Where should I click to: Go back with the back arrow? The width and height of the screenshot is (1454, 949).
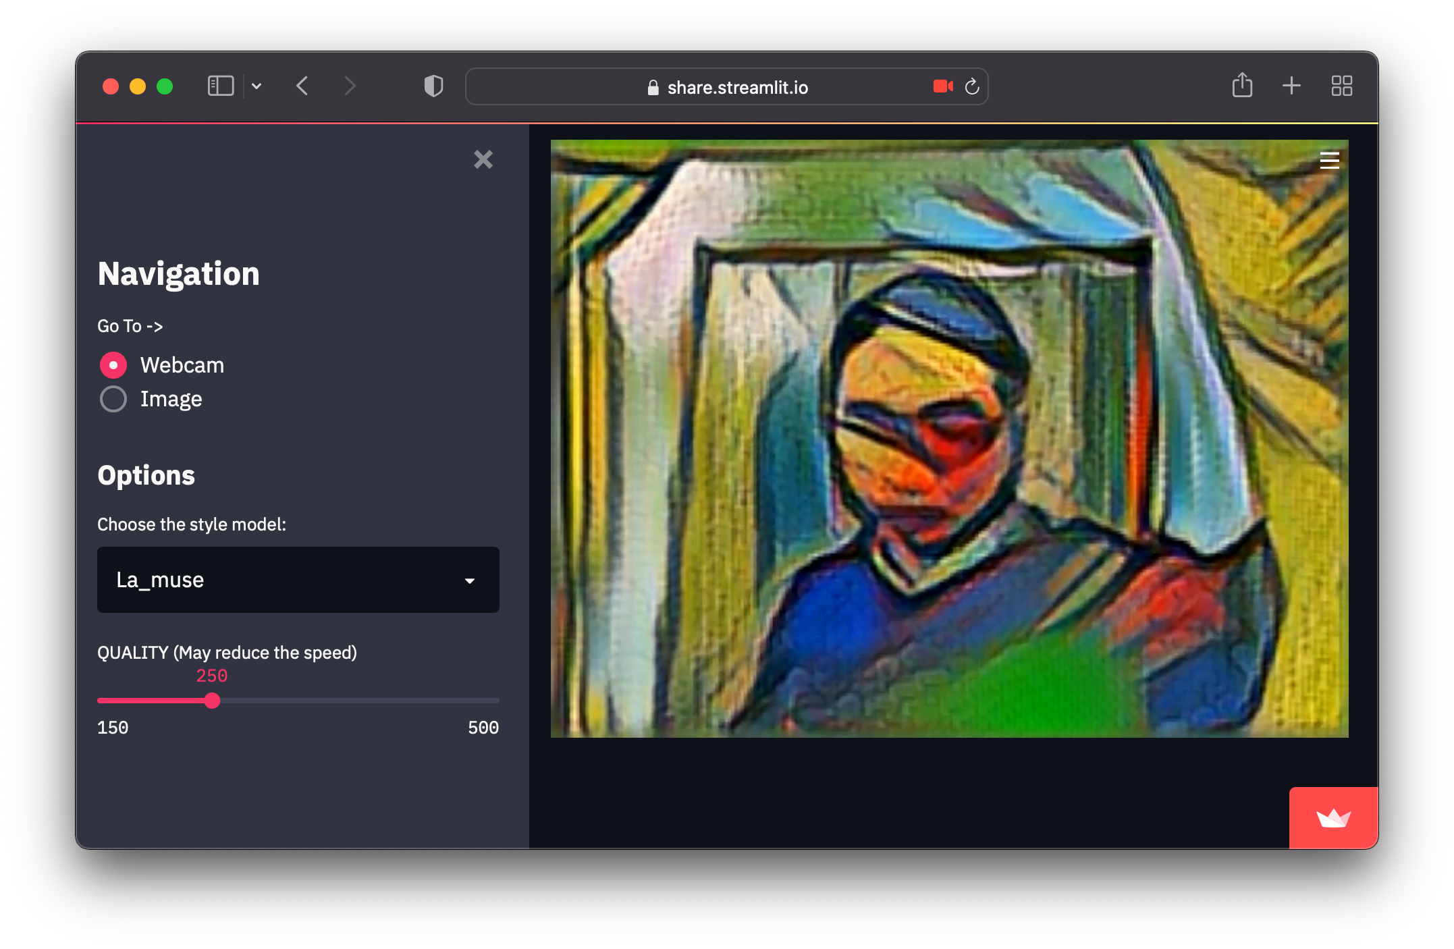point(302,86)
